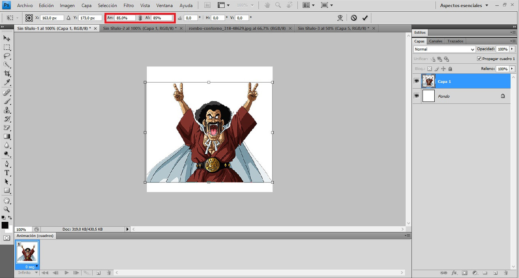Open frame delay 0 seg. dropdown
519x278 pixels.
pyautogui.click(x=31, y=267)
